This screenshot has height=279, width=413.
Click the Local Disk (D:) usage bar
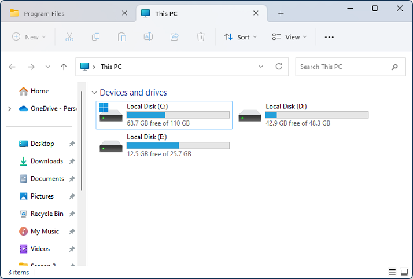click(317, 115)
